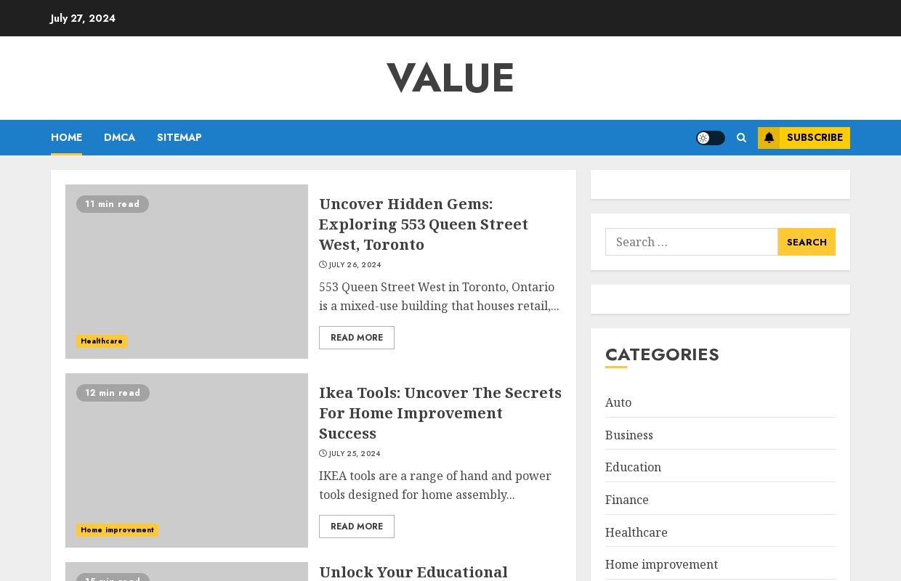Open the Ikea Tools article thumbnail image

[187, 460]
